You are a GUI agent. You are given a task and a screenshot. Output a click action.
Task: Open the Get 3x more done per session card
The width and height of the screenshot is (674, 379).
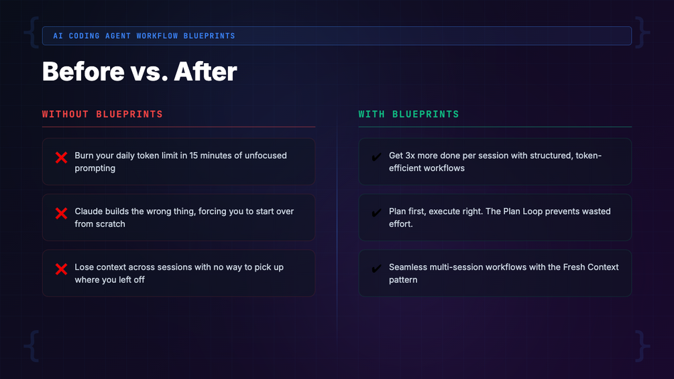pyautogui.click(x=495, y=162)
